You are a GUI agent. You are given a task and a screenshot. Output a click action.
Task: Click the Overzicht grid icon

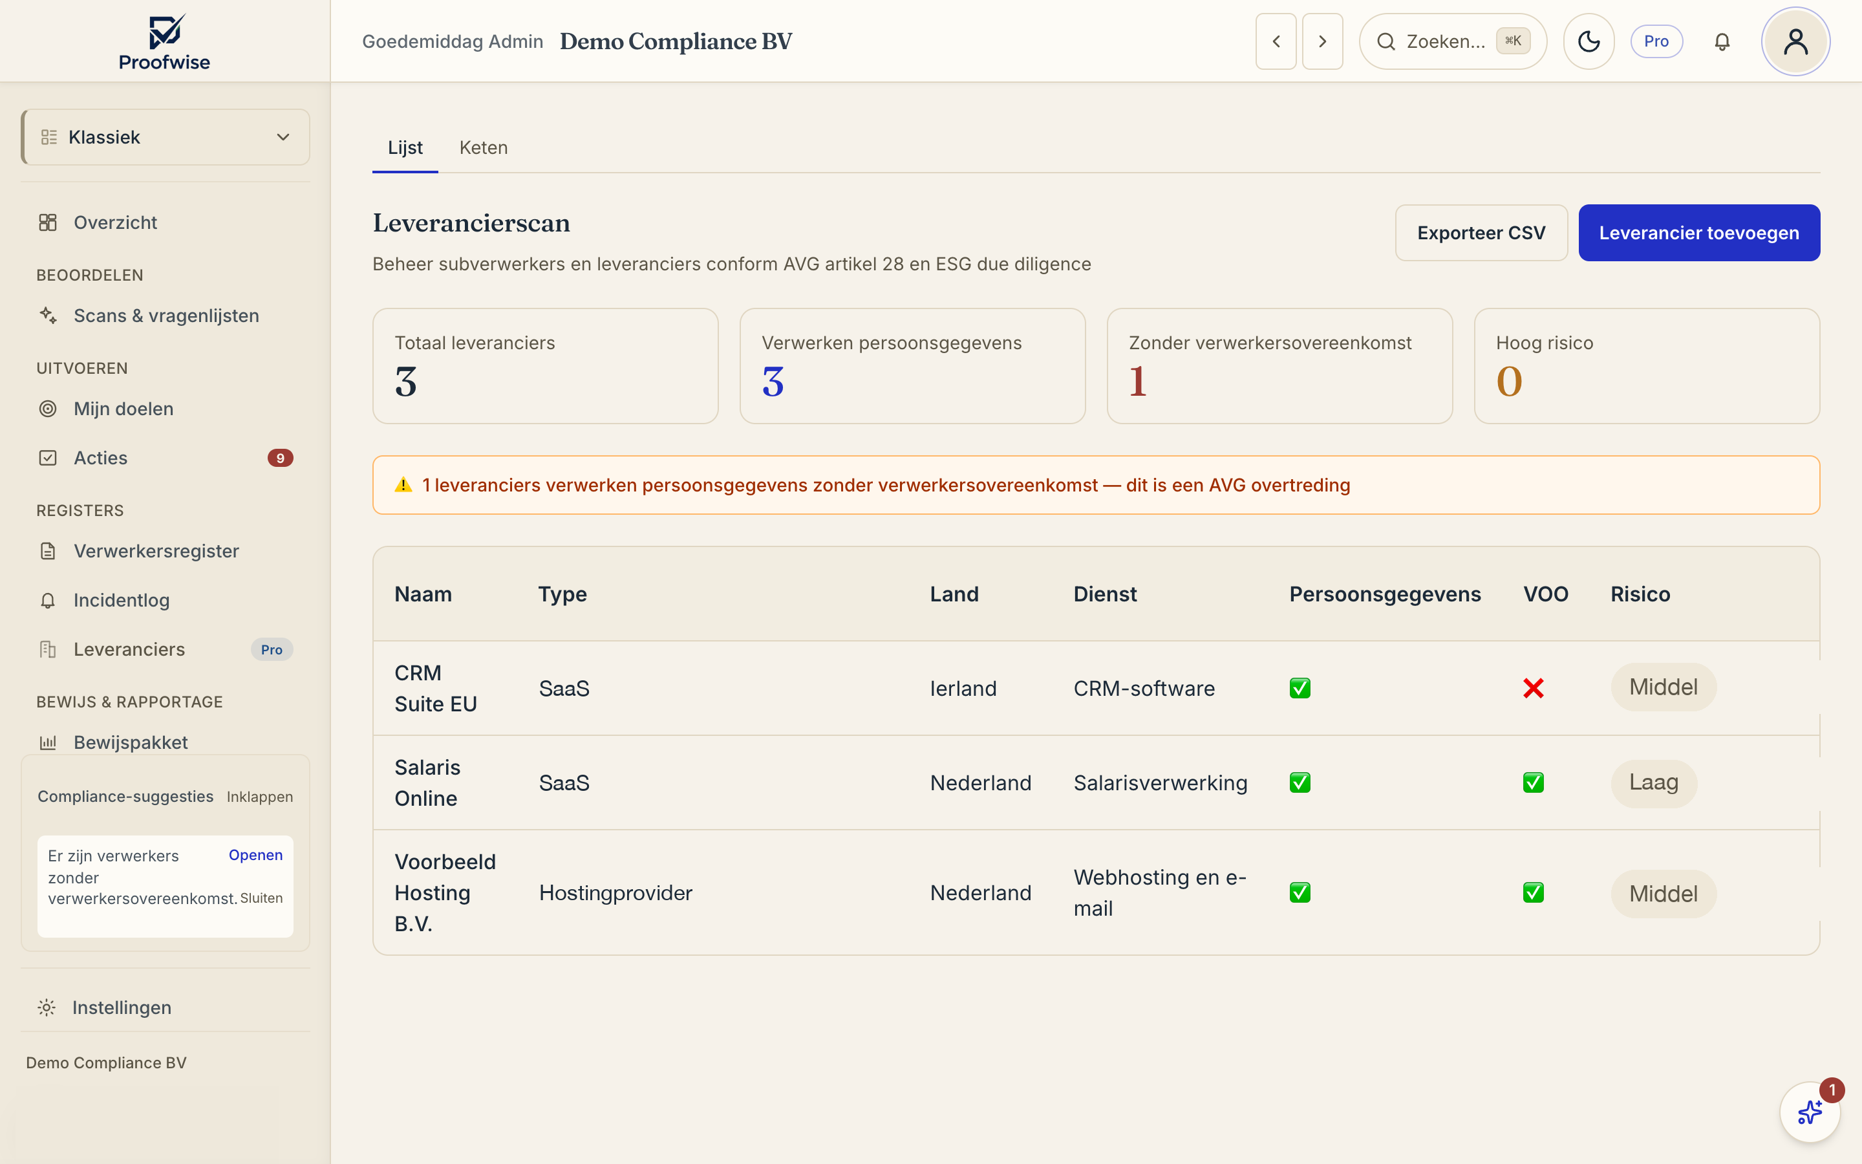coord(48,222)
